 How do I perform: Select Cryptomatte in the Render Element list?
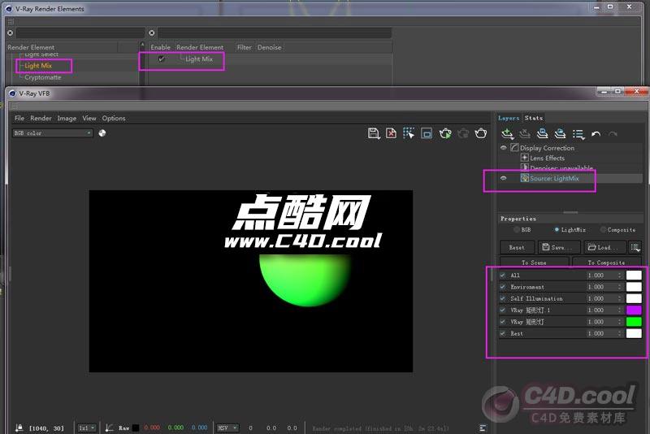(42, 77)
